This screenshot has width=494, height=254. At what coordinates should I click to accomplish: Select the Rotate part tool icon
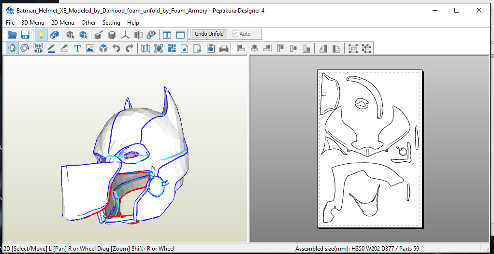pos(25,48)
